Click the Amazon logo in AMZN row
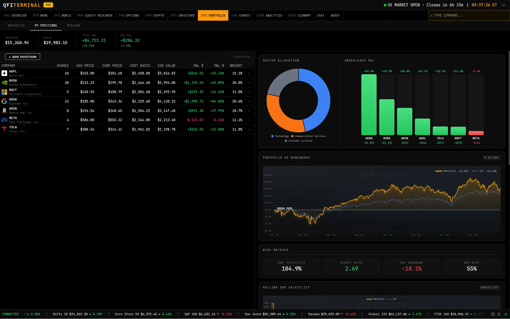The height and width of the screenshot is (319, 510). tap(4, 111)
